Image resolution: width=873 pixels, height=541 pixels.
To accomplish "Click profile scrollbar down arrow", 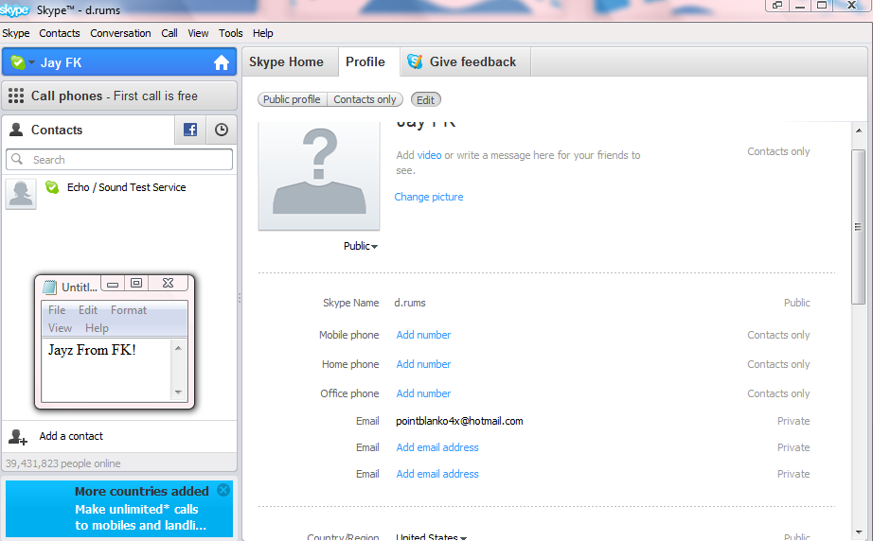I will pos(859,532).
